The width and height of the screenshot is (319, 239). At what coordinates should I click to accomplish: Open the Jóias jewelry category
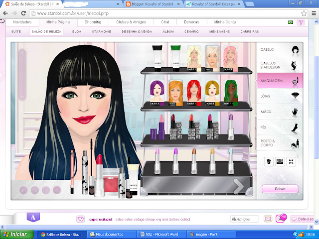[x=280, y=96]
